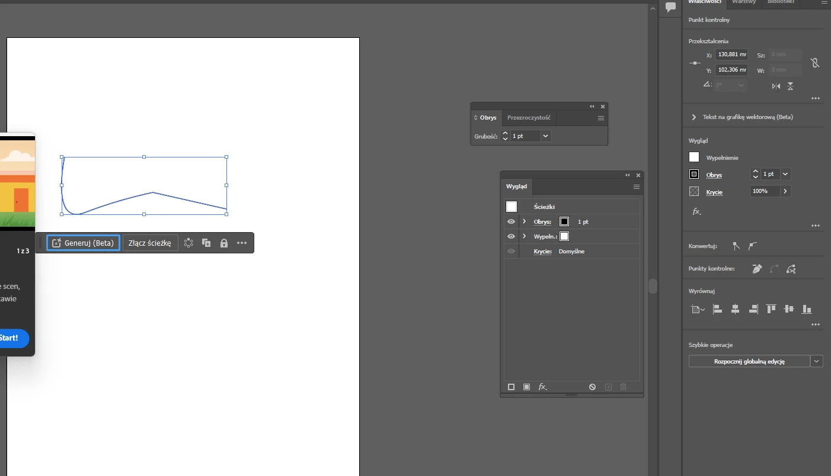
Task: Open the Align To dropdown icon
Action: point(698,309)
